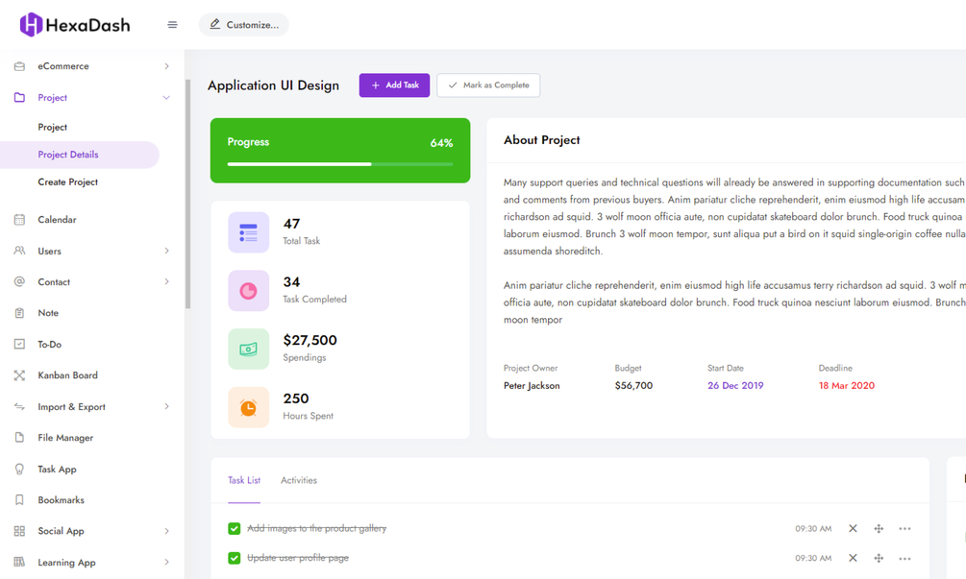Screen dimensions: 966x579
Task: Click the 64% progress bar
Action: 340,164
